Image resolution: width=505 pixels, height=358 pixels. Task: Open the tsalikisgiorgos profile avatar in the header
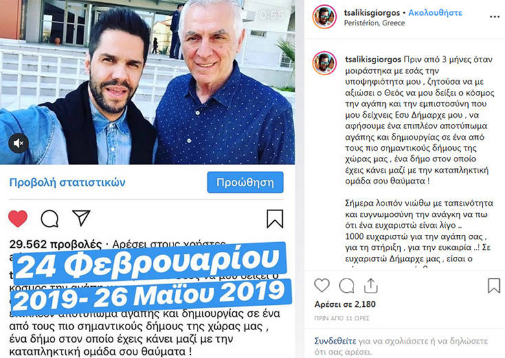[324, 17]
